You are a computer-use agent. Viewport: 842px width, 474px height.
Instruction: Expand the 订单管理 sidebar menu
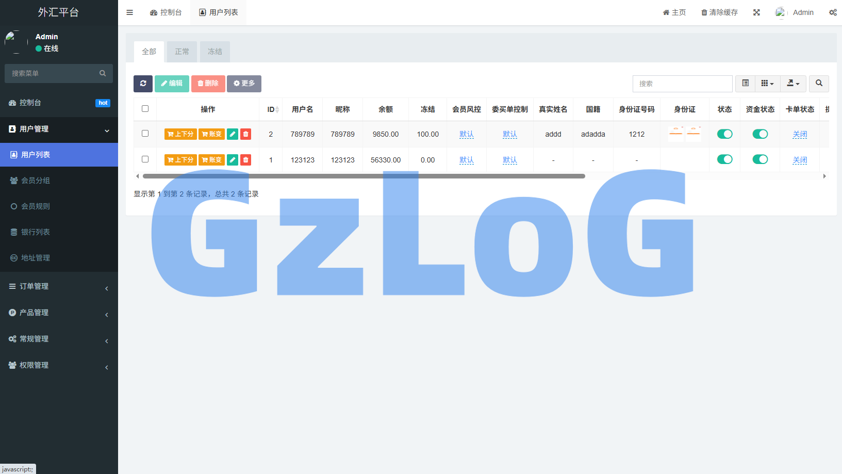pyautogui.click(x=59, y=286)
